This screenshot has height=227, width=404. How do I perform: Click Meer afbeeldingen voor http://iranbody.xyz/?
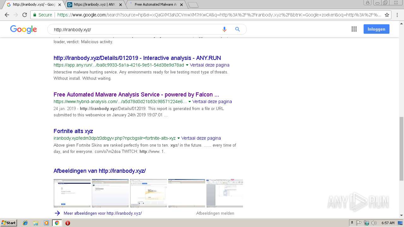coord(103,213)
